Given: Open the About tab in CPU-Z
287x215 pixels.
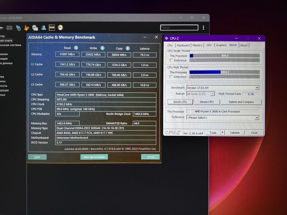Looking at the screenshot, I should click(x=244, y=45).
